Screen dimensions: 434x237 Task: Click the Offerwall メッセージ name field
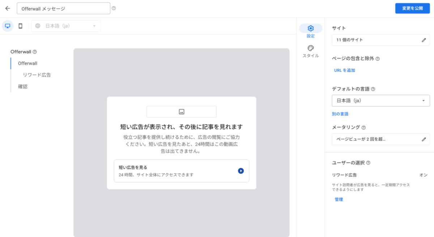(64, 8)
